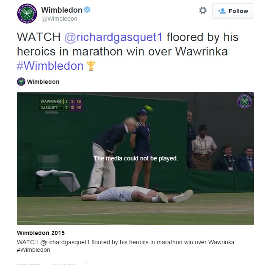Click the tennis ball in the video frame
Viewport: 271px width, 265px height.
[149, 108]
